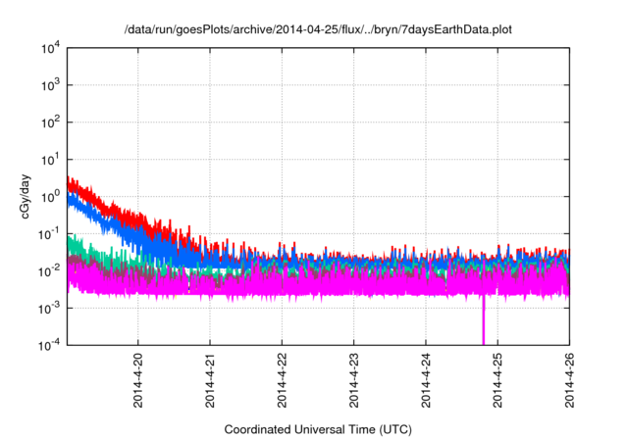Click the 10^-4 y-axis tick label
This screenshot has height=439, width=628.
pos(49,345)
